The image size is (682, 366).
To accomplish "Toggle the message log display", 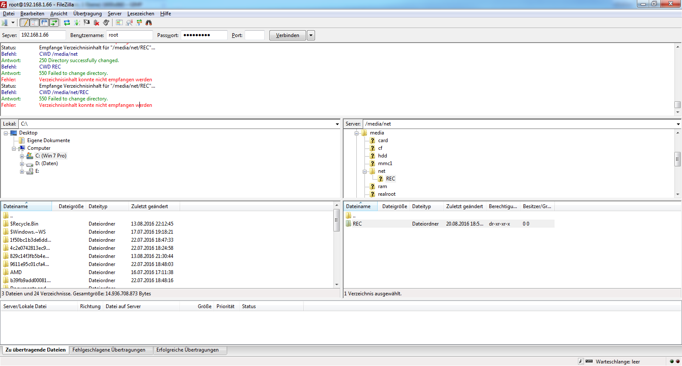I will click(25, 23).
